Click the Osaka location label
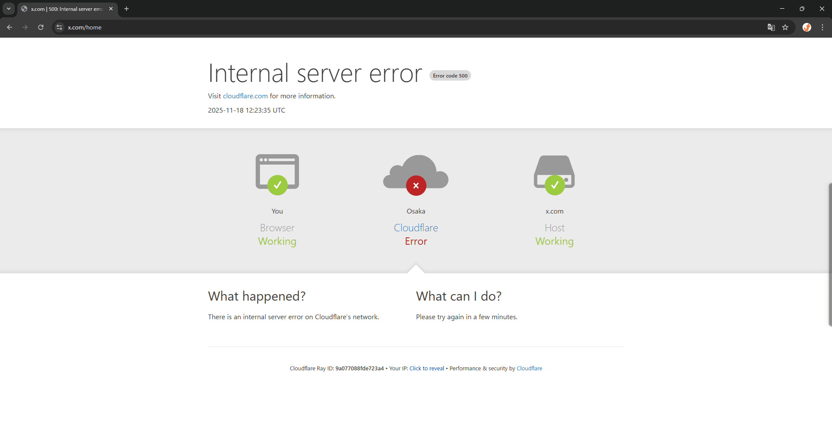The width and height of the screenshot is (832, 447). pyautogui.click(x=416, y=211)
